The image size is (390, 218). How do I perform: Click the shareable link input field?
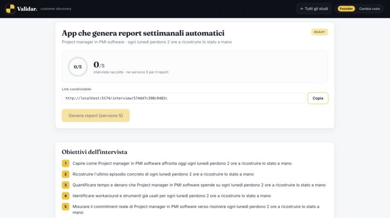tap(183, 98)
